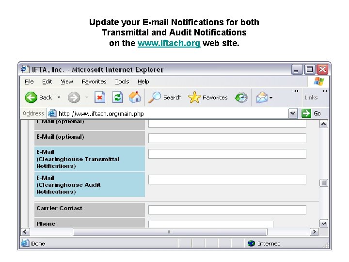Image resolution: width=349 pixels, height=262 pixels.
Task: Open the Favorites menu
Action: click(x=94, y=82)
